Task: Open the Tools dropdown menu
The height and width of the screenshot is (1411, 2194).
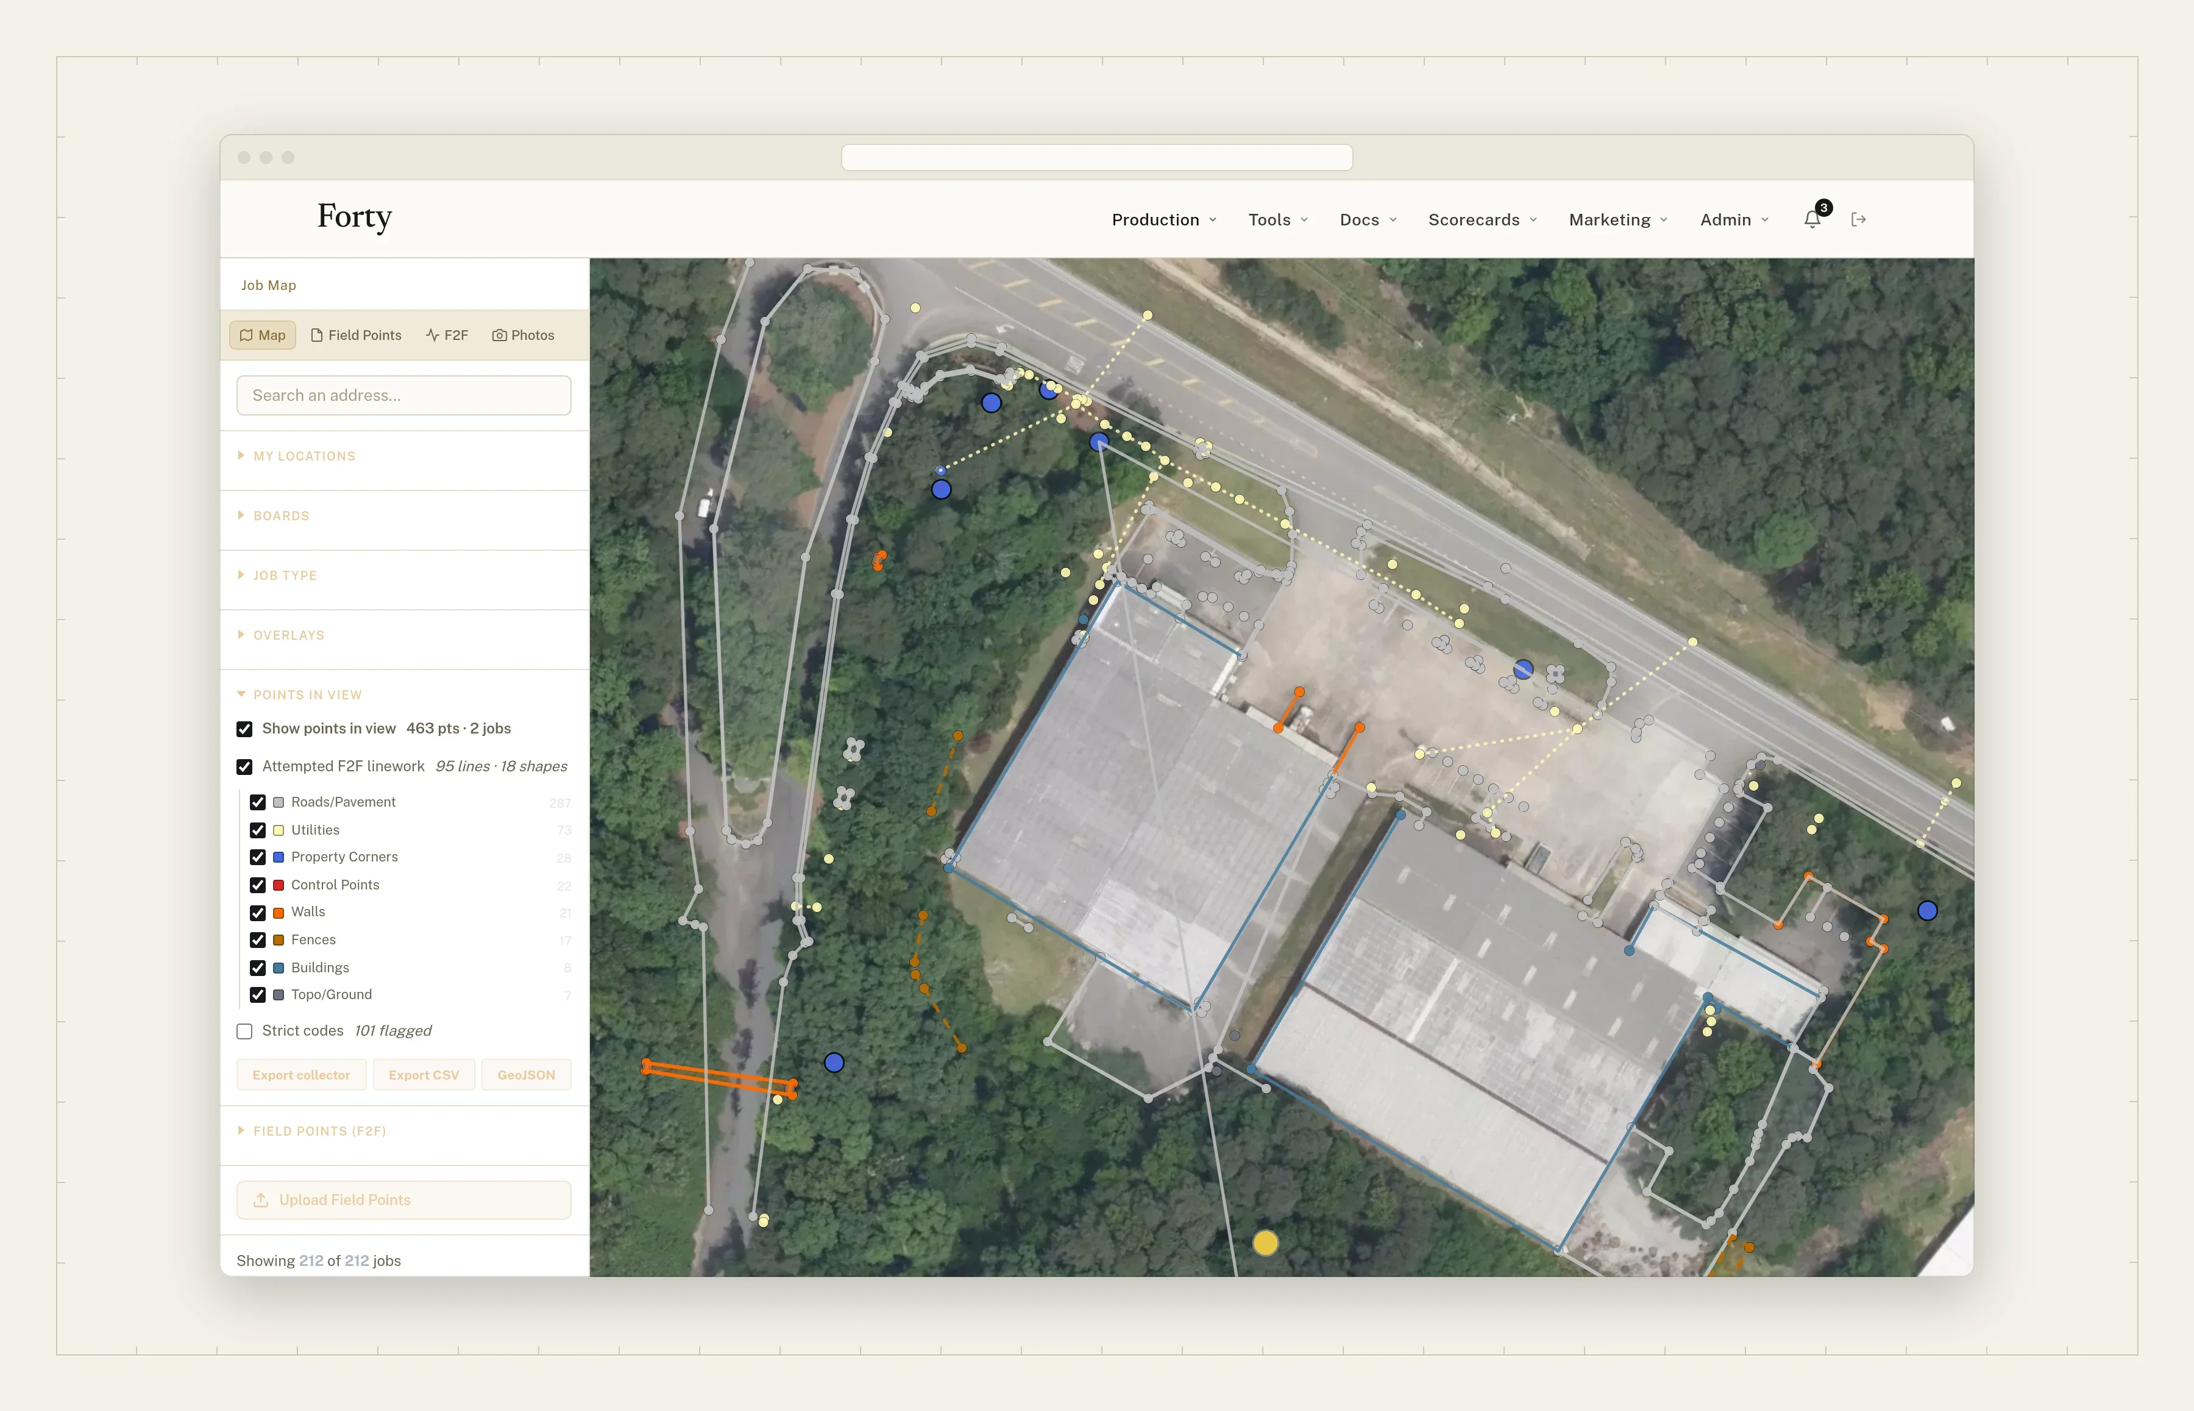Action: pyautogui.click(x=1279, y=220)
